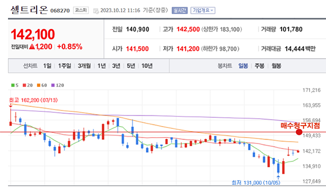326x188 pixels.
Task: Click the +0.85% change rate
Action: click(x=70, y=47)
